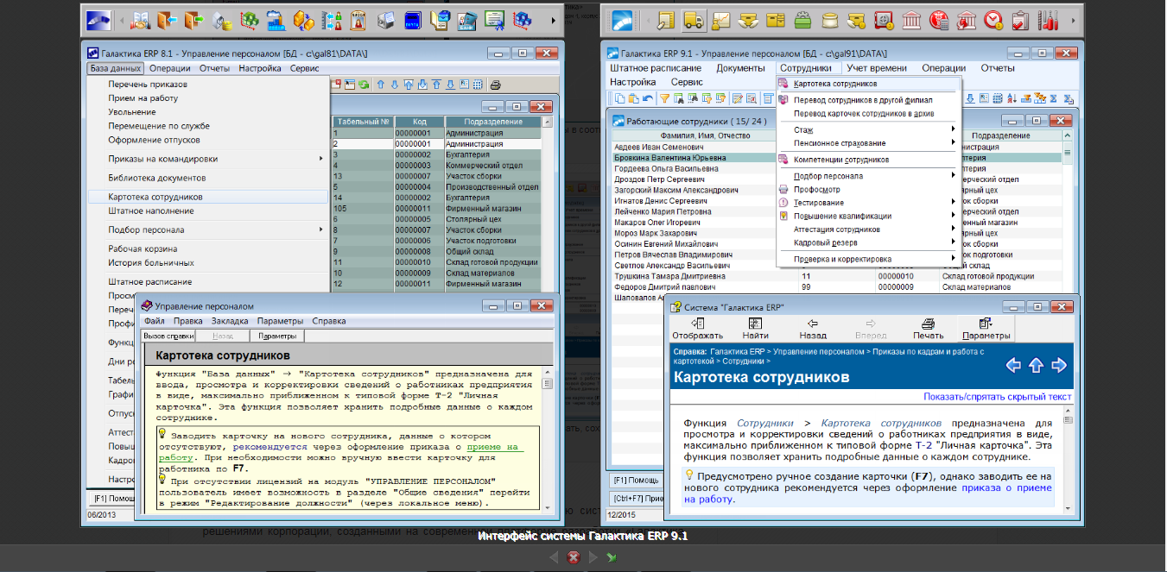Viewport: 1167px width, 572px height.
Task: Click the Назад button in help window
Action: point(812,329)
